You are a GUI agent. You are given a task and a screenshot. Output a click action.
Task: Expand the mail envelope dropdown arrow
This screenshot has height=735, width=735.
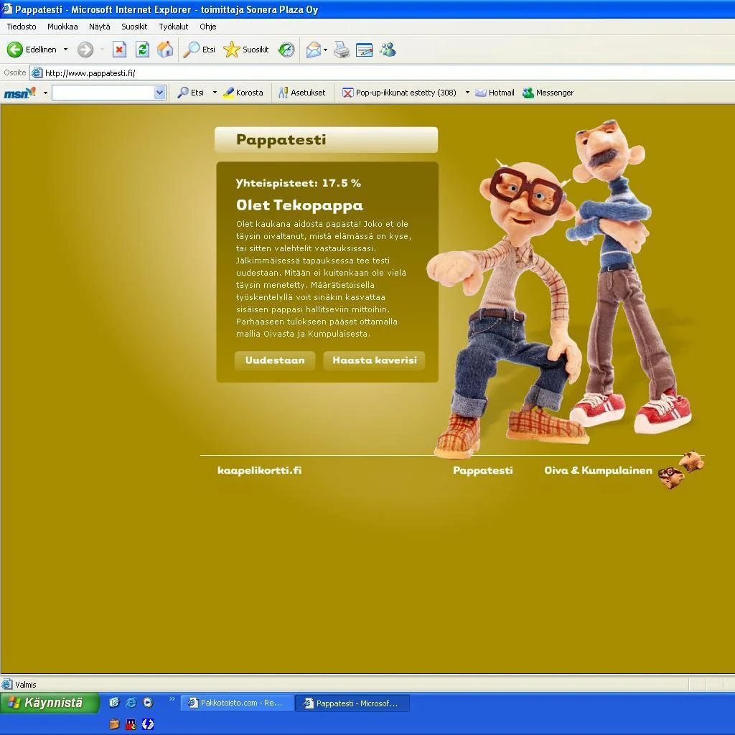coord(325,50)
